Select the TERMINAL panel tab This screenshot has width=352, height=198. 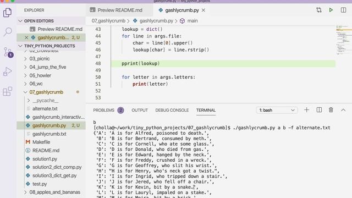(206, 110)
